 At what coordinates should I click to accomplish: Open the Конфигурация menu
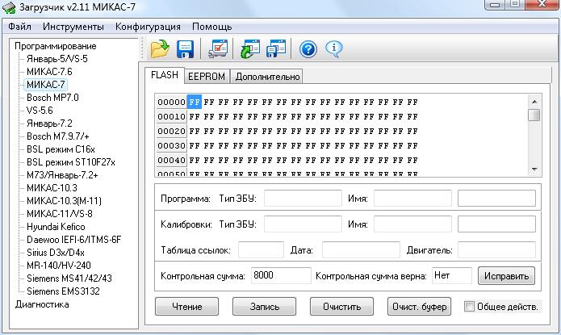[x=148, y=27]
